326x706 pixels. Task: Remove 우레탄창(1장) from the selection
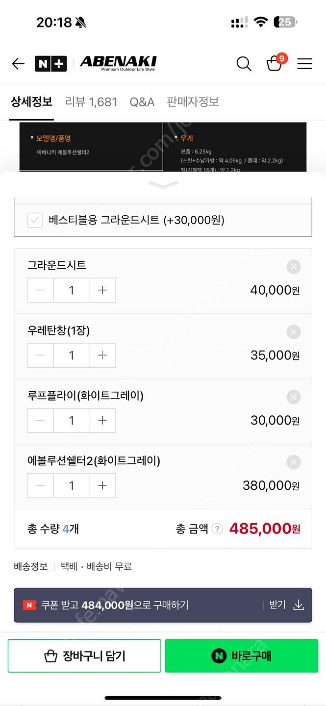[293, 332]
